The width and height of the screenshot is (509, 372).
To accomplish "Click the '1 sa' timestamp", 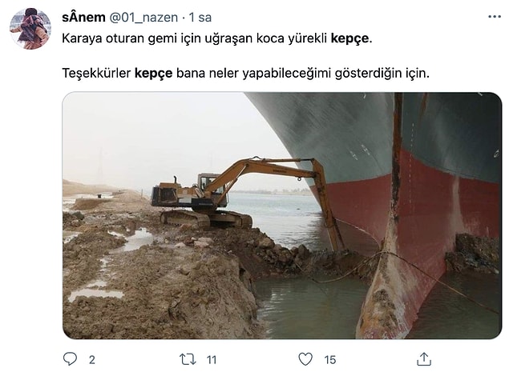I will pyautogui.click(x=200, y=18).
